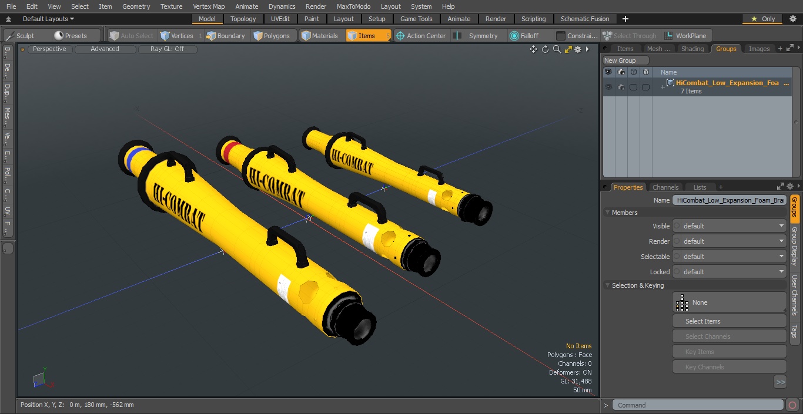Open the Perspective view type dropdown
Screen dimensions: 803x414
point(49,49)
